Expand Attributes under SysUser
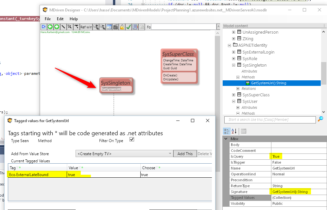The height and width of the screenshot is (210, 327). (238, 107)
